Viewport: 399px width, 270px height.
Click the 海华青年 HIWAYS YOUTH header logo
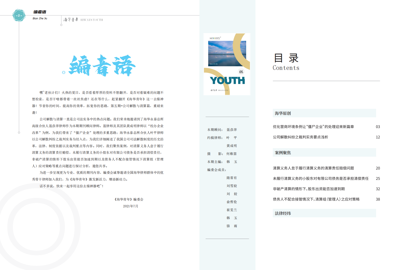[x=83, y=20]
